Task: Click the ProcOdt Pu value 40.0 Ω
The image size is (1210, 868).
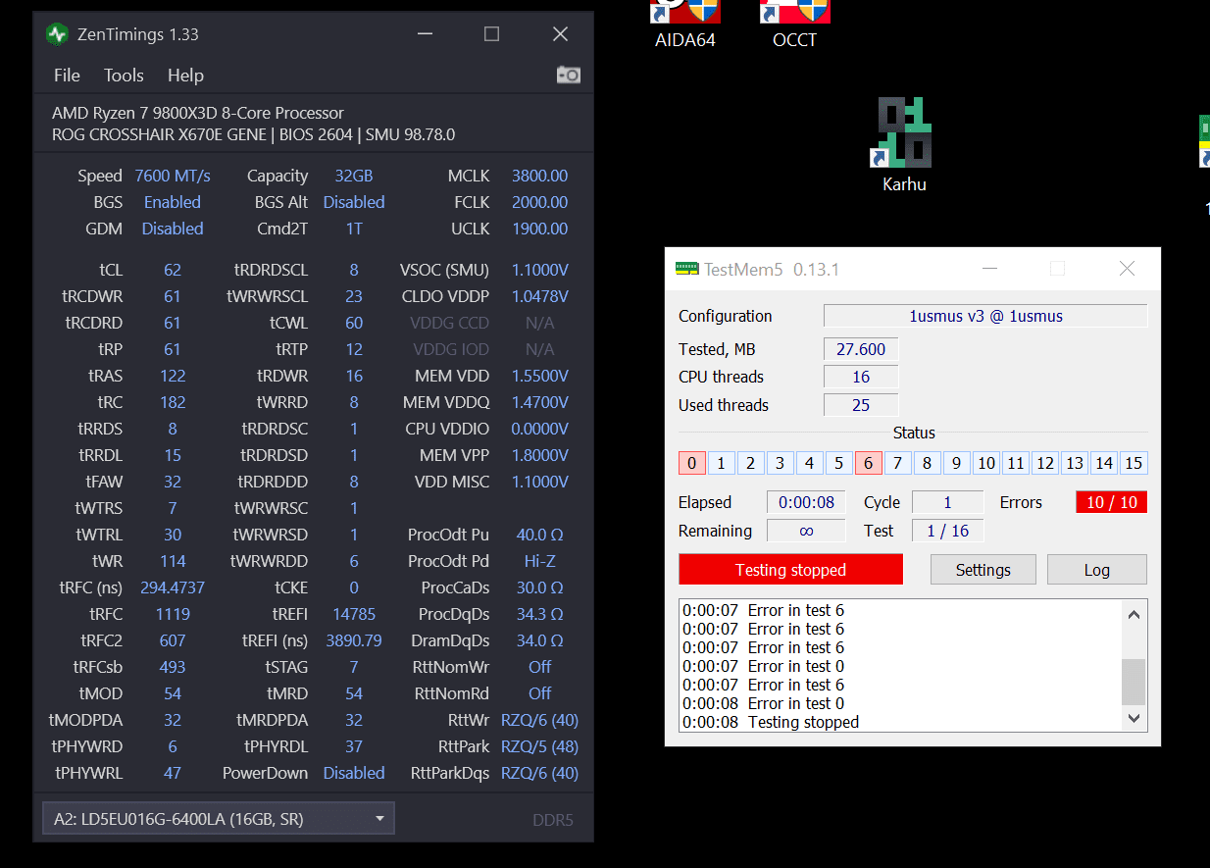Action: (x=540, y=535)
